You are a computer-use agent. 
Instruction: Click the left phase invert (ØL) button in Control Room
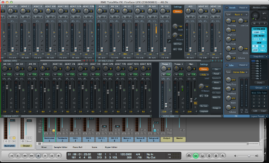tap(201, 96)
